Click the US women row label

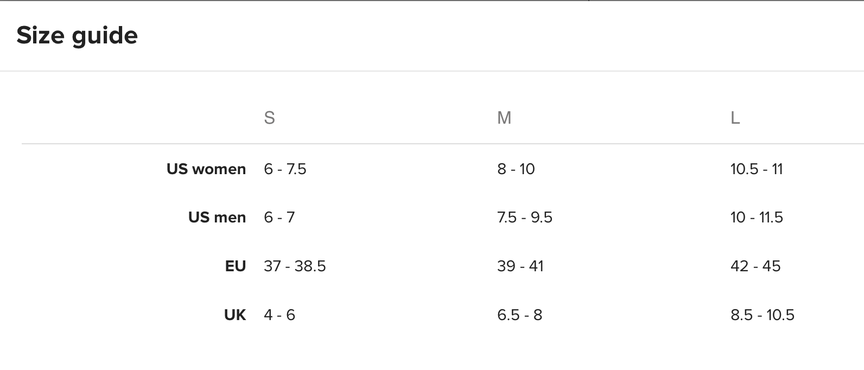[206, 169]
